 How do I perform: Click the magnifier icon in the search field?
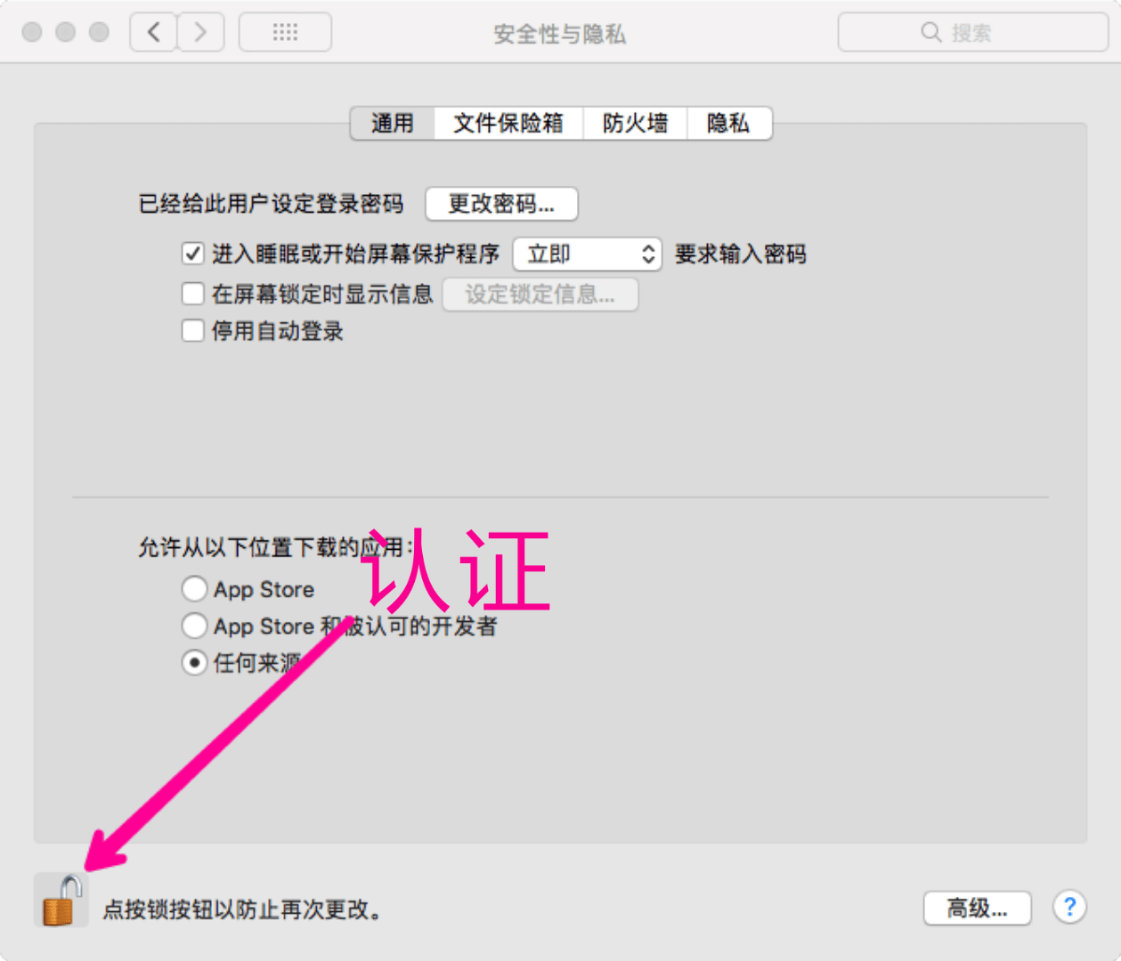[x=930, y=32]
